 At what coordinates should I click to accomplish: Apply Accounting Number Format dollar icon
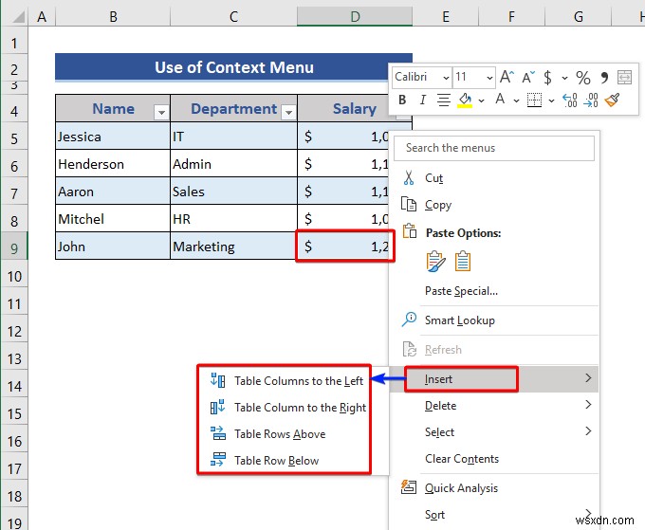[547, 78]
